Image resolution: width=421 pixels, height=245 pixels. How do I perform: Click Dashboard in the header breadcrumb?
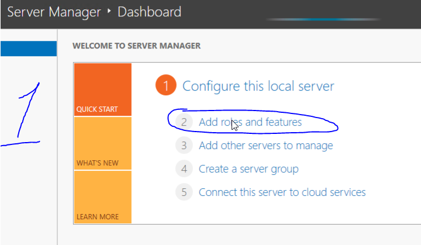(150, 12)
